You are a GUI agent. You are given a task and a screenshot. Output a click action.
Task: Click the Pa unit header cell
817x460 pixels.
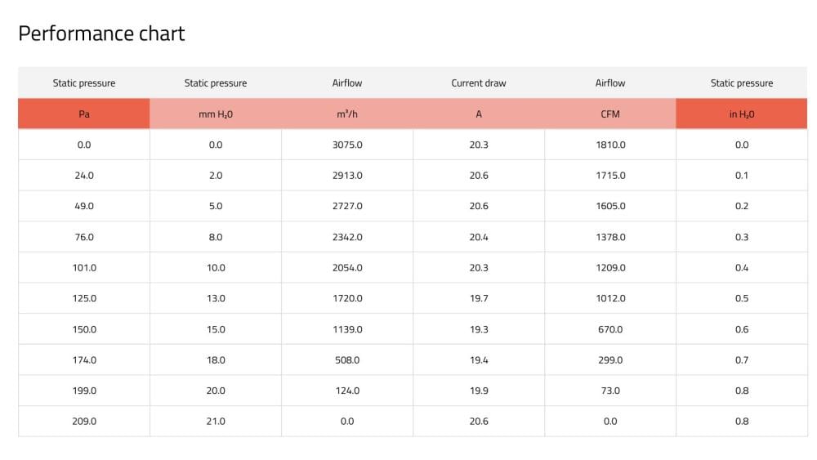tap(84, 114)
